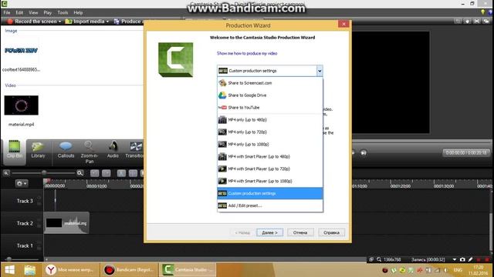Screen dimensions: 494x277
Task: Open the Callouts tool
Action: [x=66, y=150]
